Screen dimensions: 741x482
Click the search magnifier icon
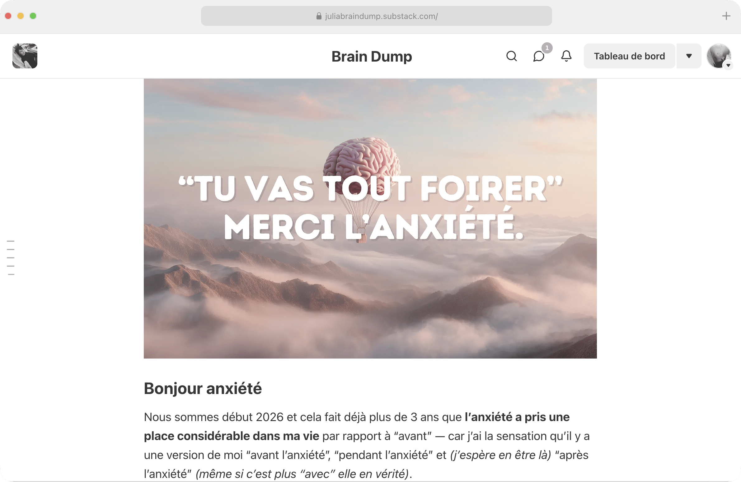[512, 56]
